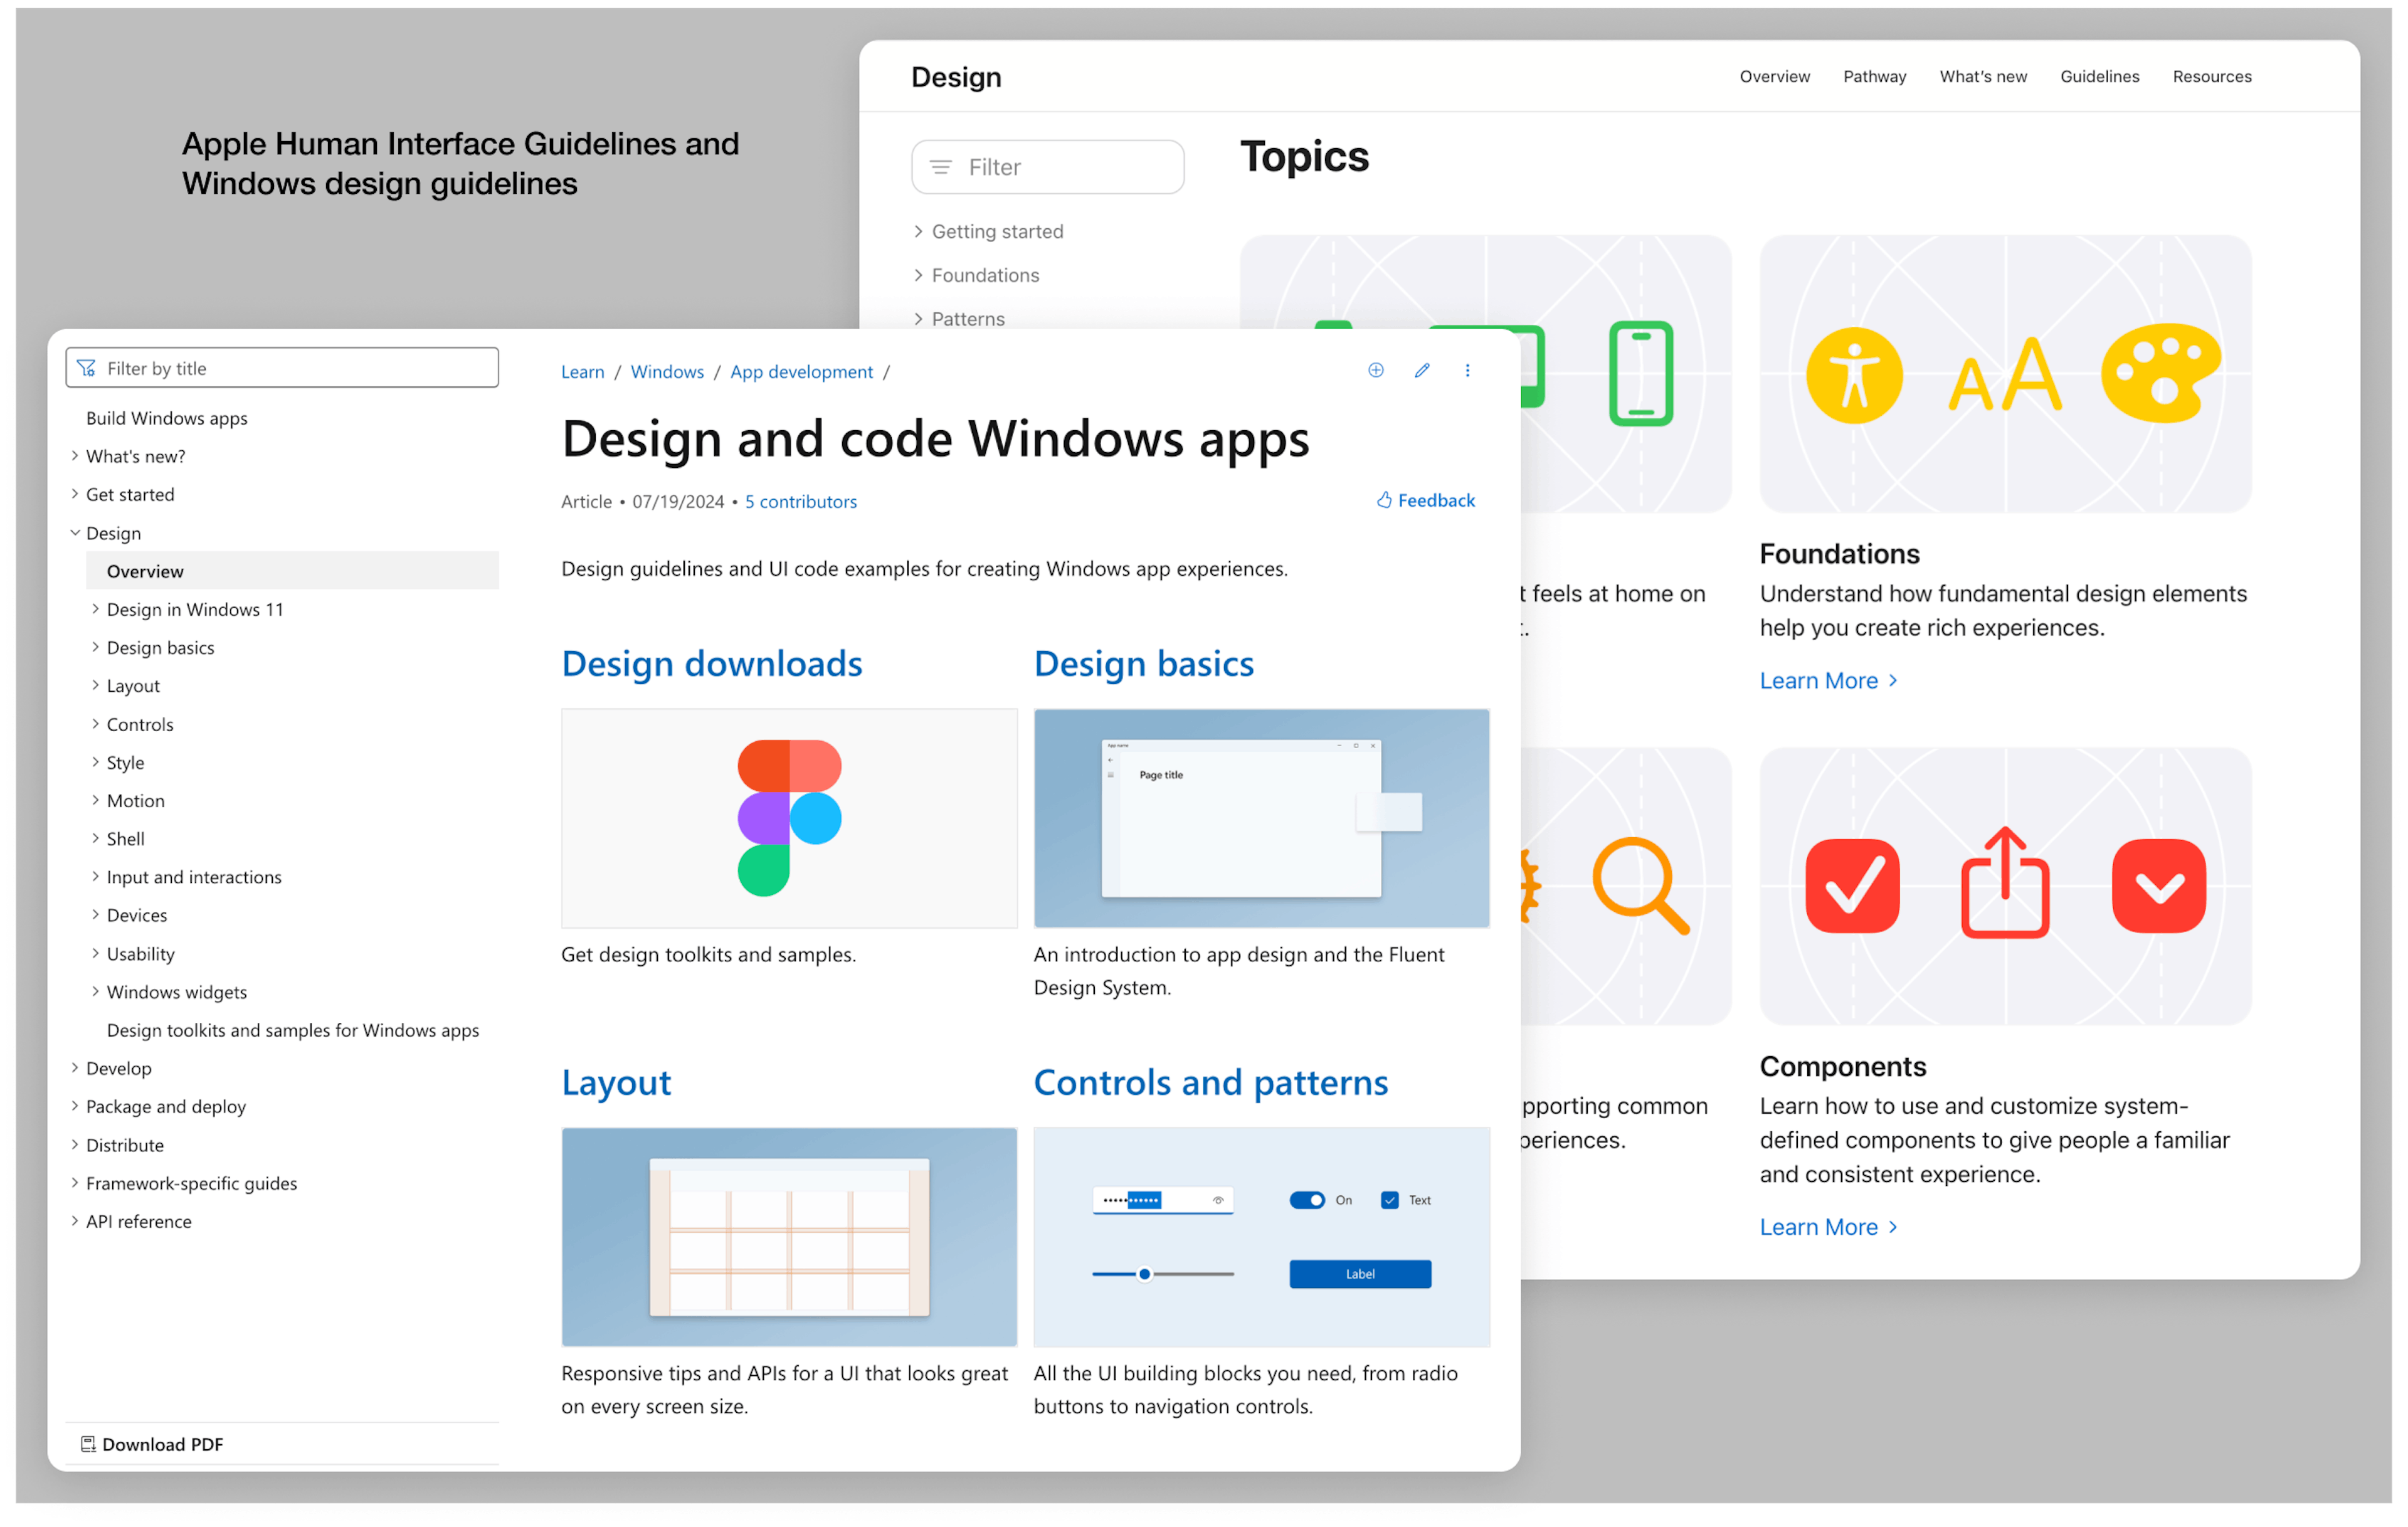
Task: Expand Foundations in Apple Design sidebar
Action: click(x=918, y=275)
